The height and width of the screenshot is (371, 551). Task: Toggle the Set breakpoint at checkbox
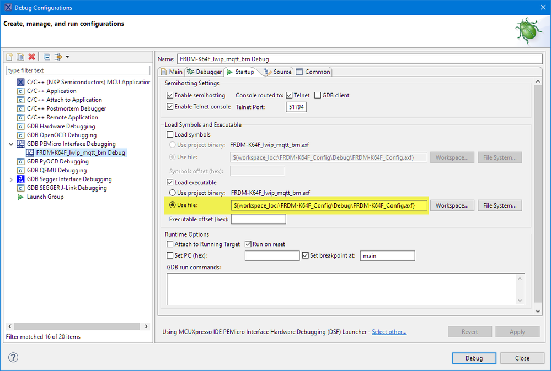(x=306, y=255)
